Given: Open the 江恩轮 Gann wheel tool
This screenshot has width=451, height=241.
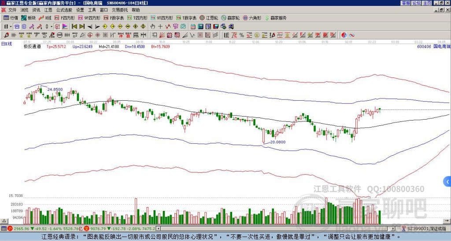Looking at the screenshot, I should [x=209, y=18].
